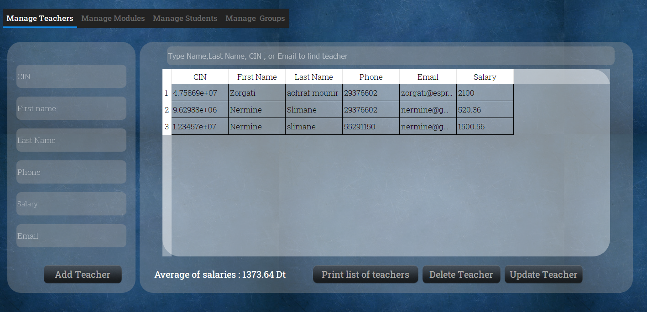
Task: Click the Update Teacher button
Action: click(x=543, y=275)
